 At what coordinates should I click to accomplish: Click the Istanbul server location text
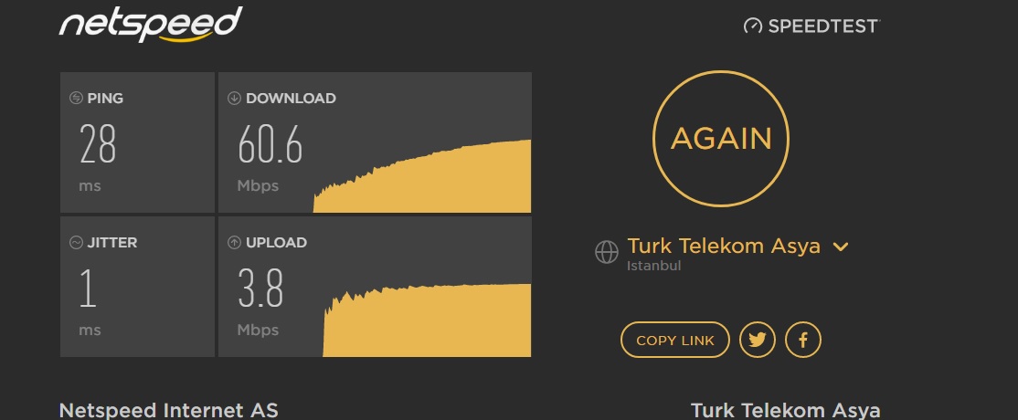coord(653,266)
